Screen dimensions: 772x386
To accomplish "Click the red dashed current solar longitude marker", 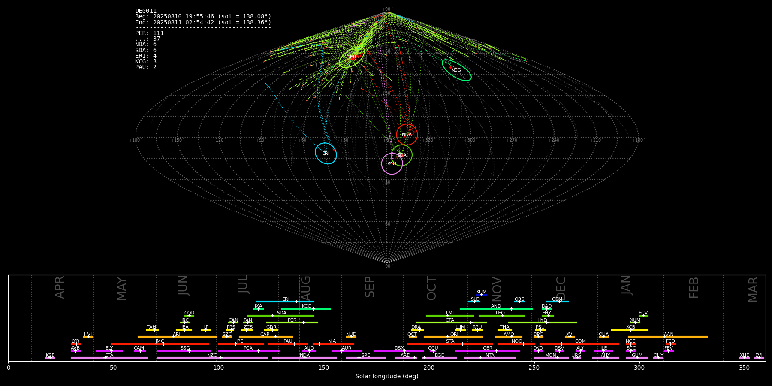I will (x=299, y=318).
